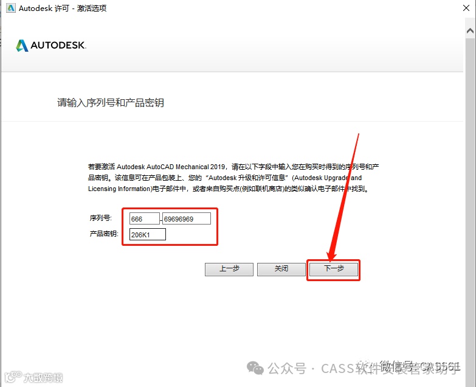Click the Autodesk logo in the header
This screenshot has height=387, width=476.
pyautogui.click(x=51, y=46)
